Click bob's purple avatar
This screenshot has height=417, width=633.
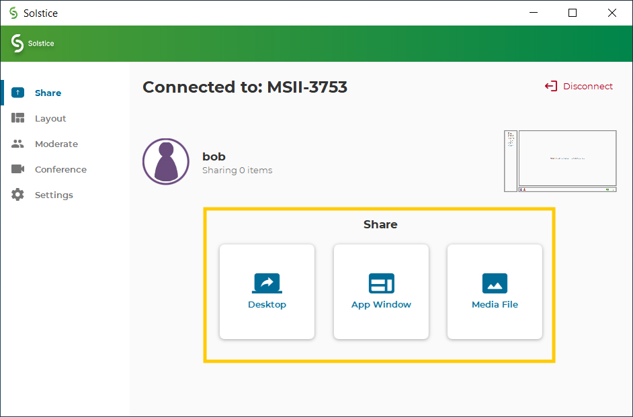coord(165,161)
